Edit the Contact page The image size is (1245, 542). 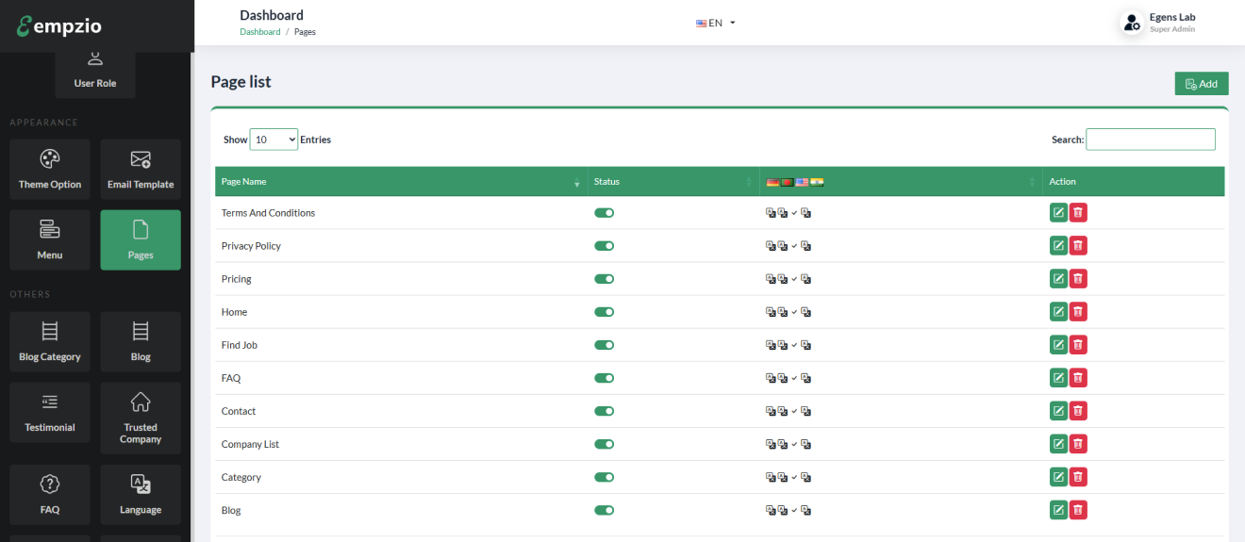pos(1058,411)
